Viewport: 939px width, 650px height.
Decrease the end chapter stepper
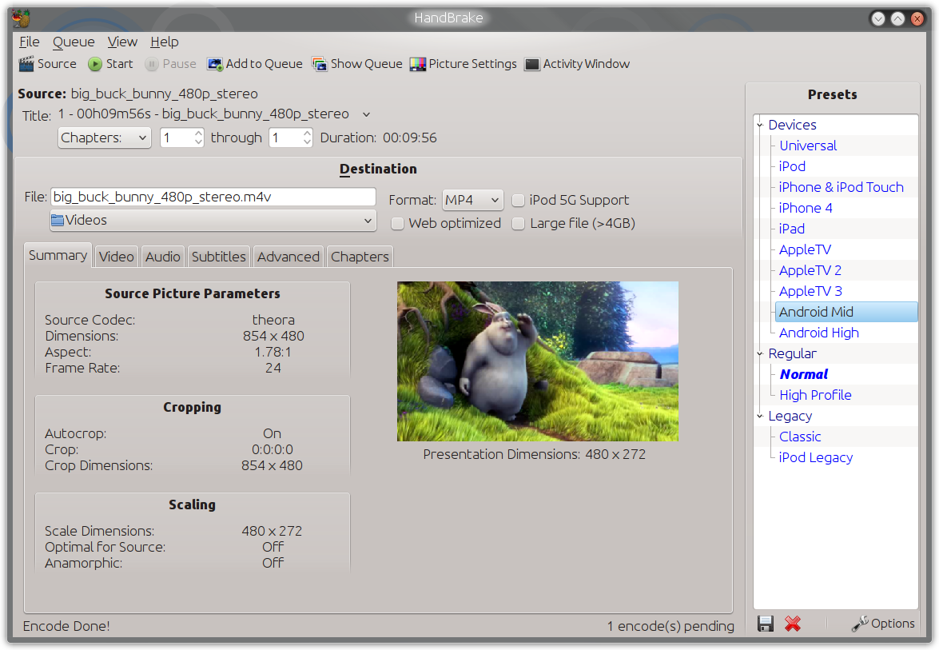(x=307, y=142)
